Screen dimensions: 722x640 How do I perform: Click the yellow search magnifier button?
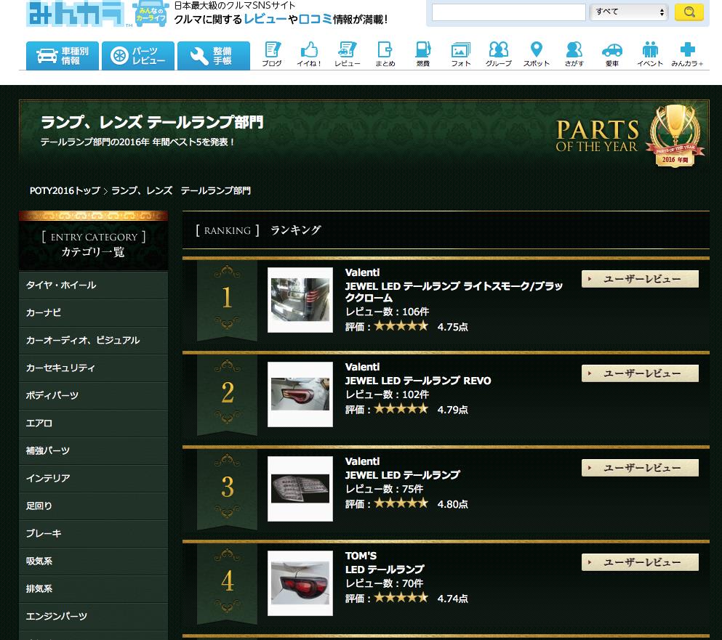(x=689, y=12)
